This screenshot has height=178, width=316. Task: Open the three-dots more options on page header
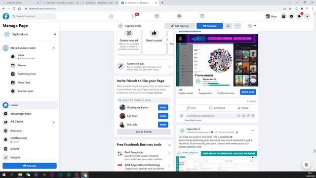point(237,26)
